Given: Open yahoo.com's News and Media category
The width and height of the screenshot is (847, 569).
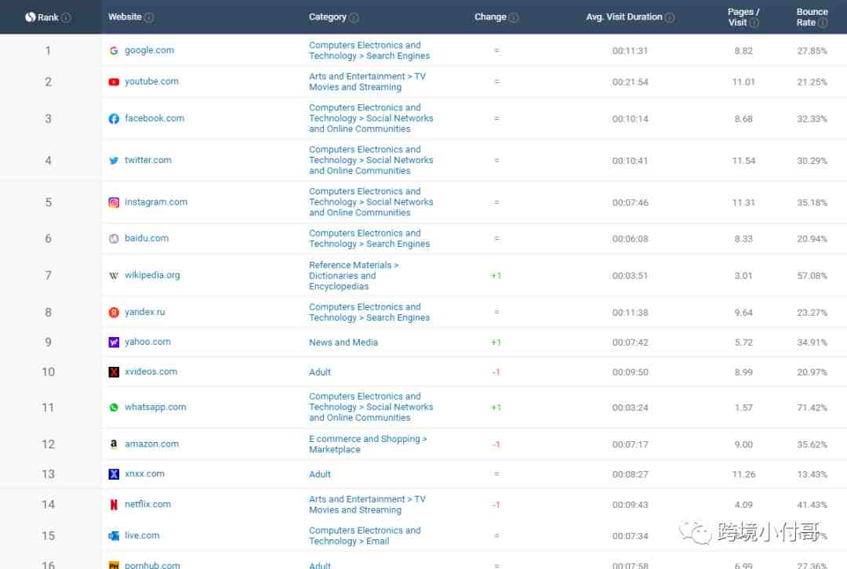Looking at the screenshot, I should 343,342.
